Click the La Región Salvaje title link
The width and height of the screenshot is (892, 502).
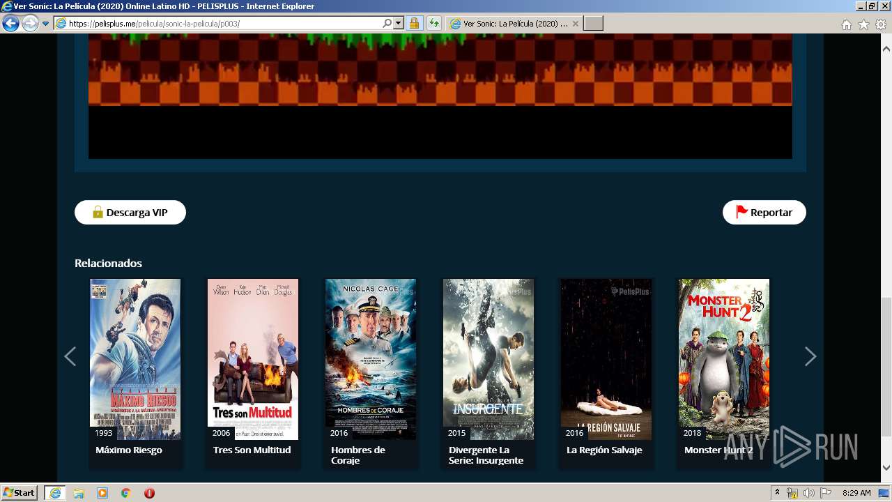point(604,450)
